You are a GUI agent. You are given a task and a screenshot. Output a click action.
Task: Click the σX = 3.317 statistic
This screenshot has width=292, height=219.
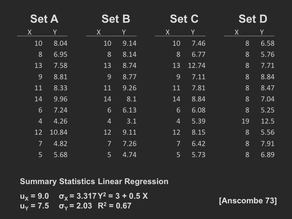[x=78, y=196]
